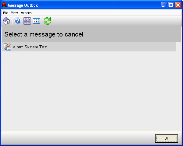
Task: Click the outgoing mail icon beside Alarm System Test
Action: 7,47
